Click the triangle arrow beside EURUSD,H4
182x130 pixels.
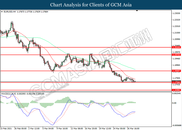[2, 12]
